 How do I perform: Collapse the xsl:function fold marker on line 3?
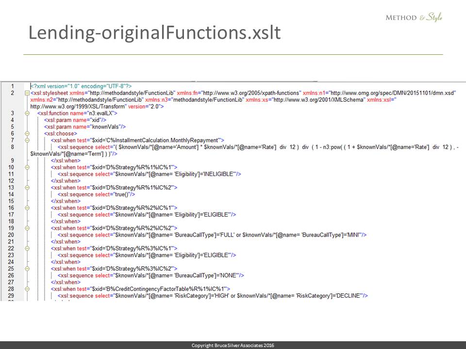[x=27, y=113]
